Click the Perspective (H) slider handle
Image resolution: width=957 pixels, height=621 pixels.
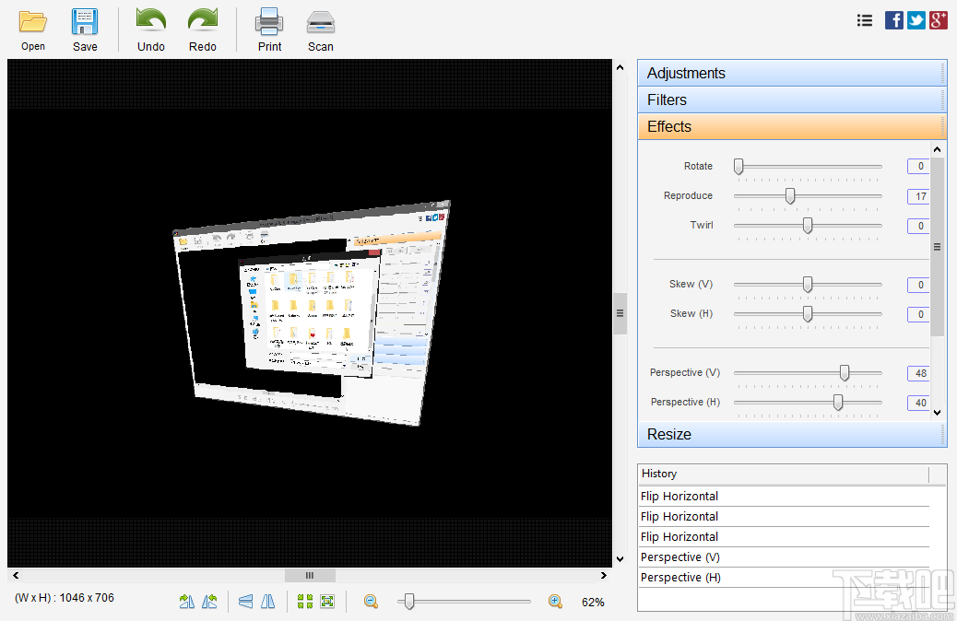pyautogui.click(x=838, y=403)
